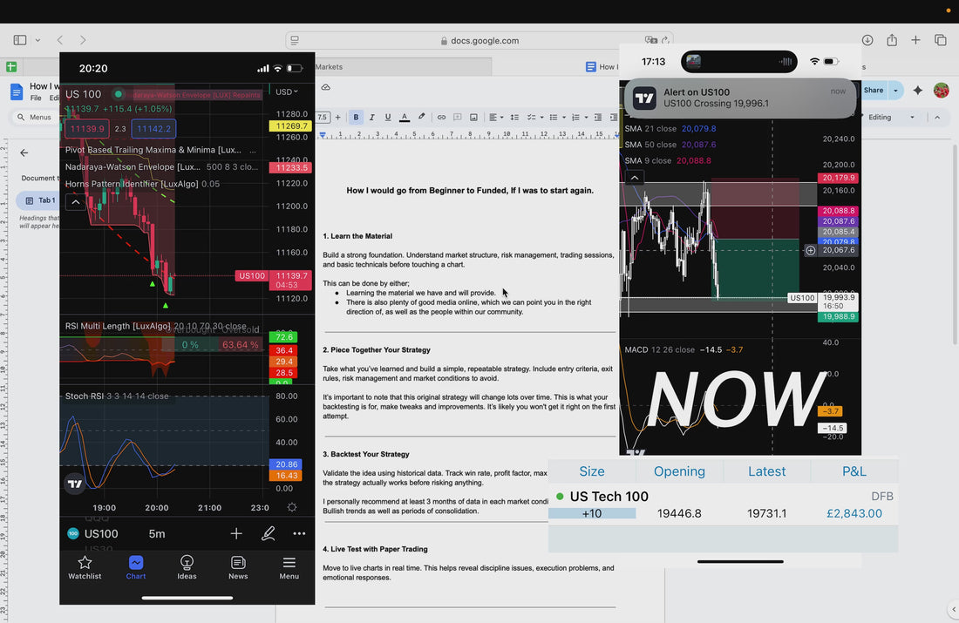Tap the 5m timeframe button
959x623 pixels.
click(157, 533)
